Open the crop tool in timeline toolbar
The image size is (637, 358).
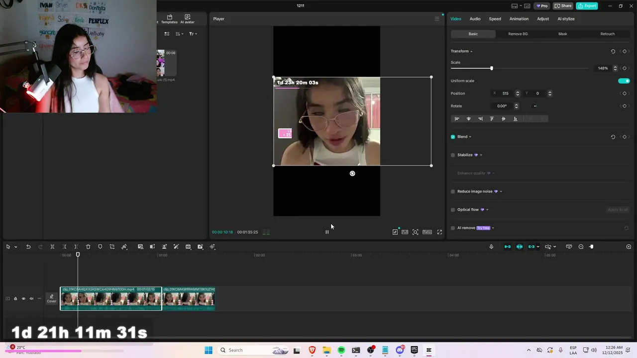tap(112, 247)
